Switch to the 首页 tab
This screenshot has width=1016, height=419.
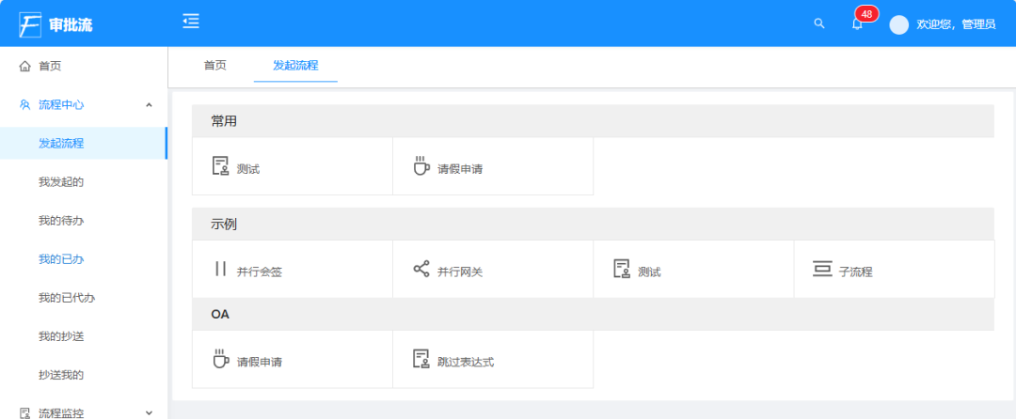click(x=215, y=66)
